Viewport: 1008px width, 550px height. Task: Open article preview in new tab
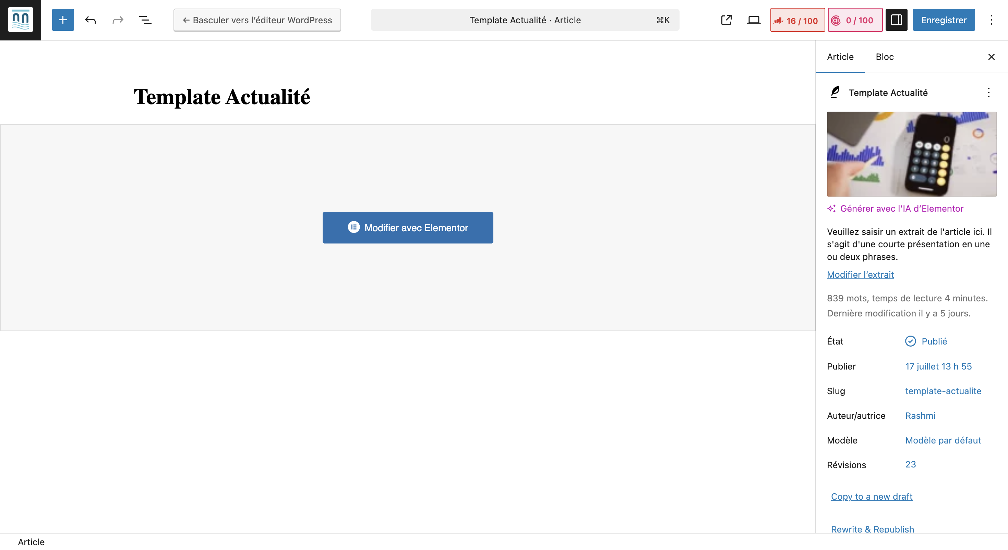tap(726, 20)
